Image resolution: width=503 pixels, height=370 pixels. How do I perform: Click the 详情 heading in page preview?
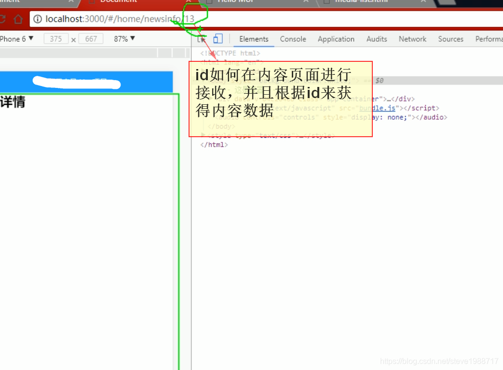(x=13, y=102)
